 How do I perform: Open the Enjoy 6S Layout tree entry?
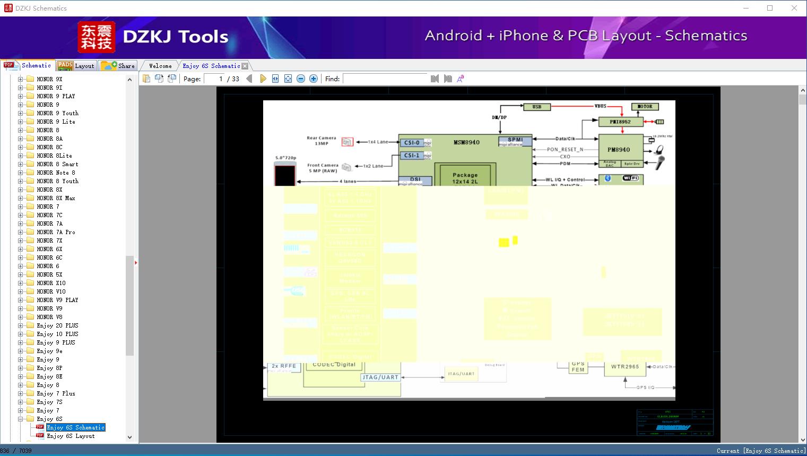click(71, 436)
